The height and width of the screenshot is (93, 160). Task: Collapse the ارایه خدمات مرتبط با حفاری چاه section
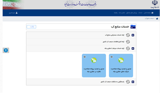133,49
